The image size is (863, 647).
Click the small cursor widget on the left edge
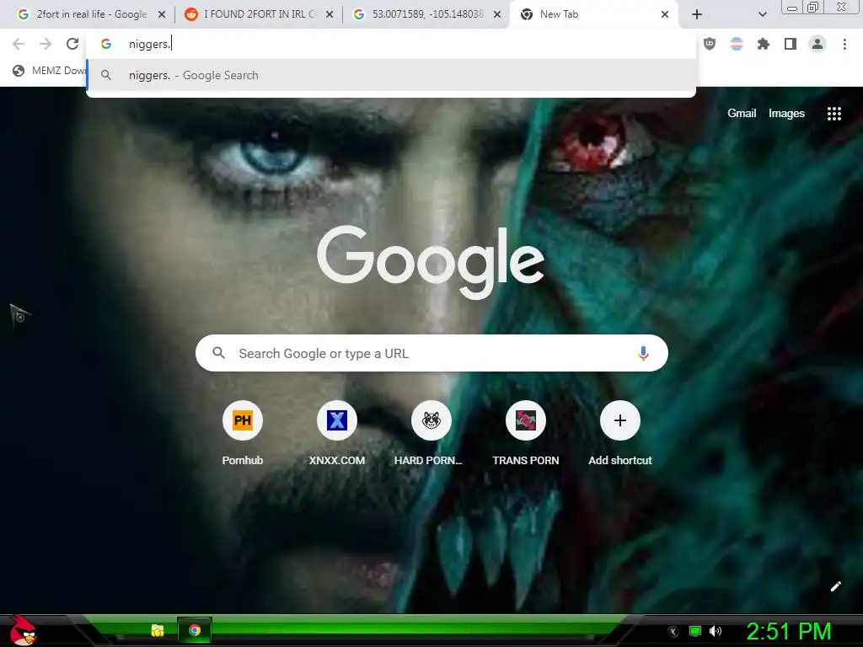pos(20,316)
